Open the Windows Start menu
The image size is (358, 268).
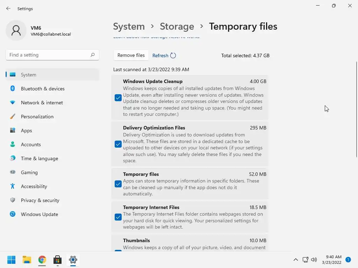12,260
